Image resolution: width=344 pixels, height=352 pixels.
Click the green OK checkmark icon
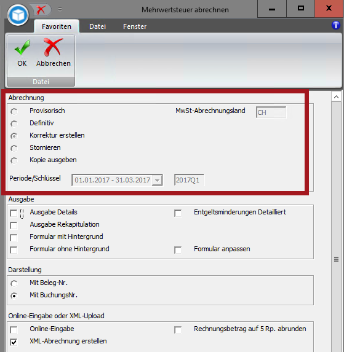(x=22, y=47)
